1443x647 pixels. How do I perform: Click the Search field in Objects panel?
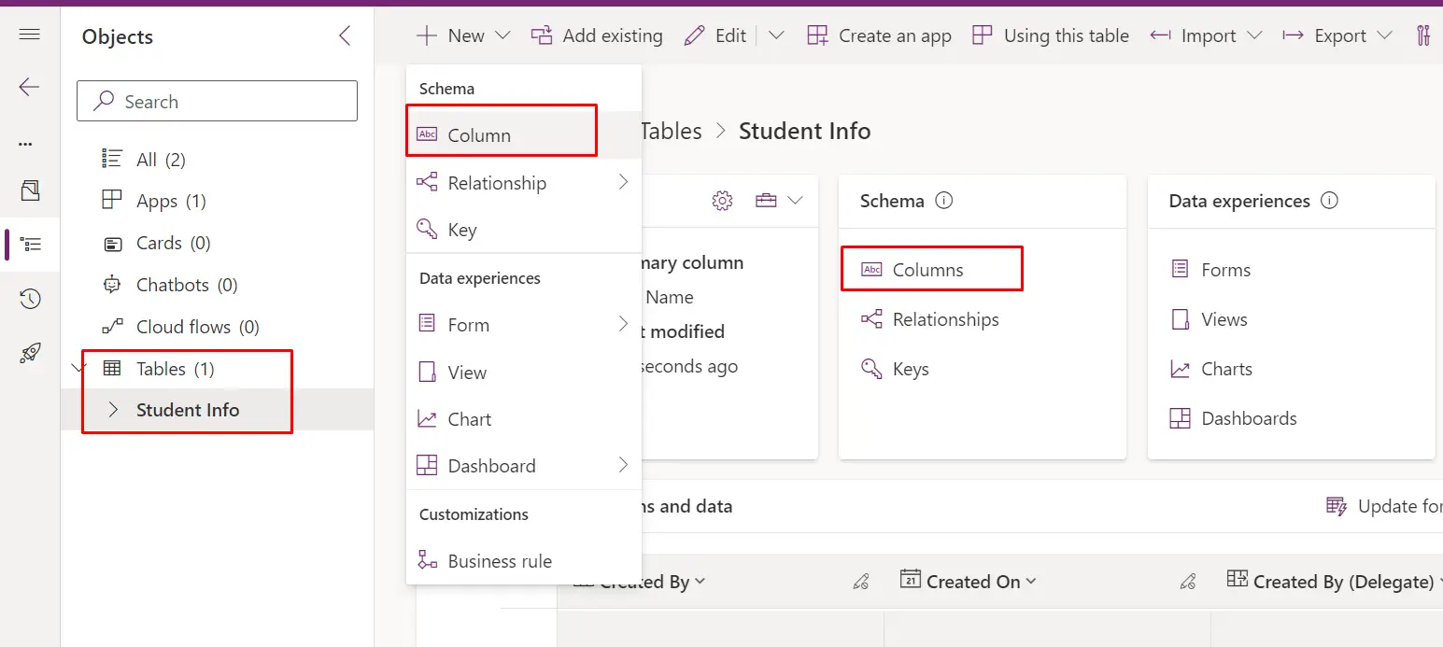217,101
